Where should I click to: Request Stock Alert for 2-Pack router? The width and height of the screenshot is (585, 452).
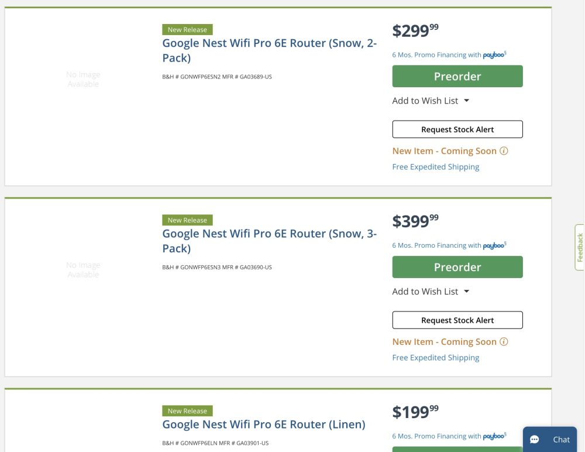(x=457, y=129)
